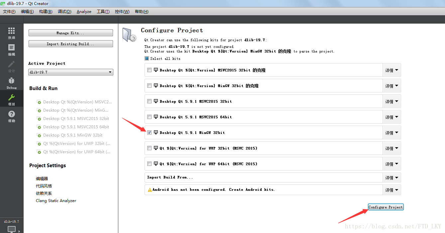Click monitor icon of Desktop Qt 5.9.1 MinGW 32bit
445x233 pixels.
(x=156, y=132)
